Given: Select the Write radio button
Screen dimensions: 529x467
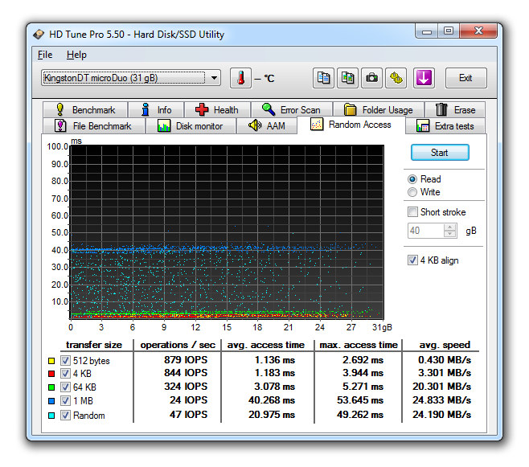Looking at the screenshot, I should (412, 192).
